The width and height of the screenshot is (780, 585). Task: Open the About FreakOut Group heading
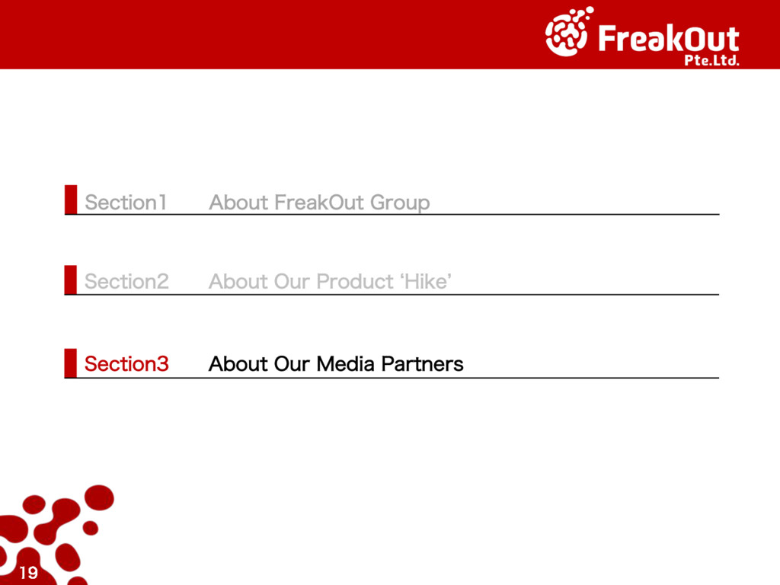(319, 203)
